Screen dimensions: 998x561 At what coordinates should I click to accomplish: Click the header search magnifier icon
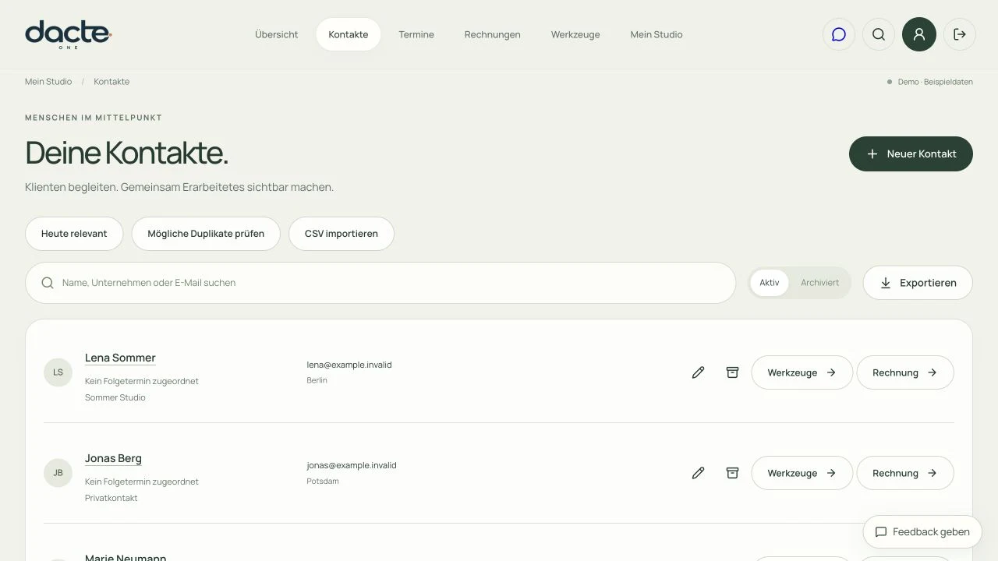coord(879,34)
